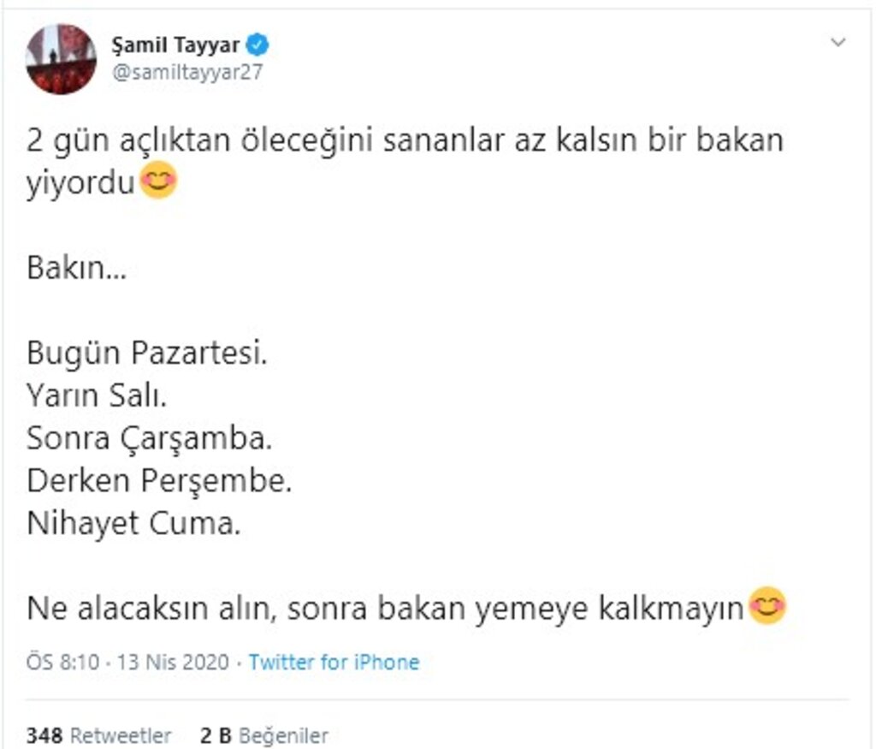Click the smiling emoji after "yiyordu"

158,183
